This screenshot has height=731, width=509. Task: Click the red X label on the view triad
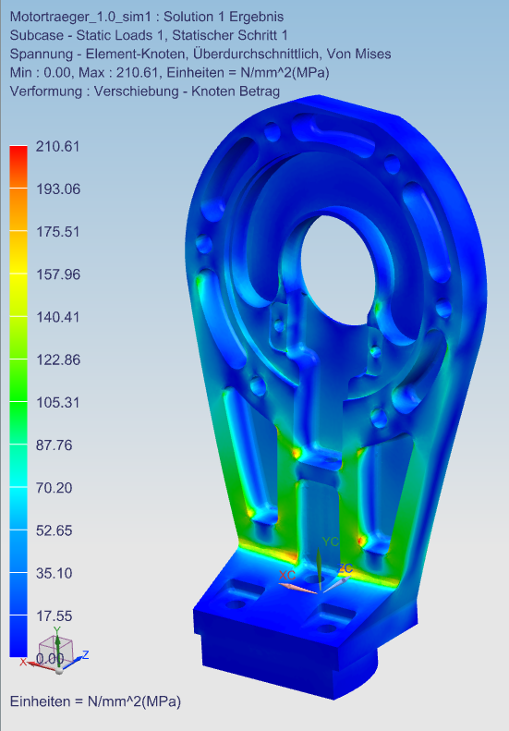point(23,662)
